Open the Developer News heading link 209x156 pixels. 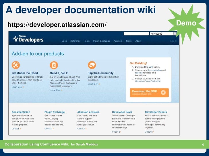pyautogui.click(x=122, y=112)
